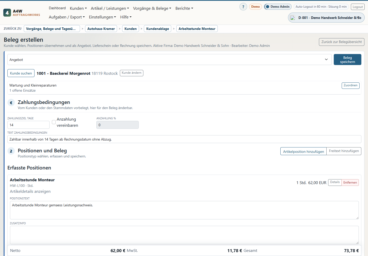Go to the Dashboard menu item

click(x=57, y=8)
